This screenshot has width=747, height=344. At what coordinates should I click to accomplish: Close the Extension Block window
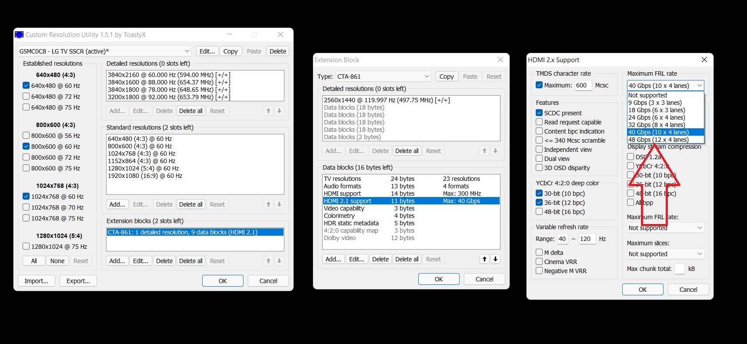coord(500,60)
